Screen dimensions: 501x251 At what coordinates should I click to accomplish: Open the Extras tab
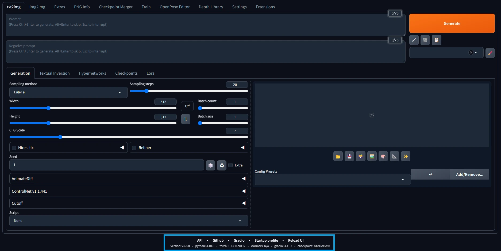click(x=60, y=7)
